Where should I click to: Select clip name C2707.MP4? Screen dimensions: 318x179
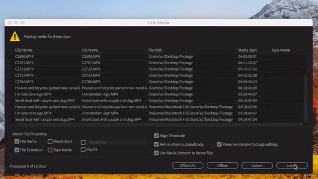pyautogui.click(x=24, y=63)
